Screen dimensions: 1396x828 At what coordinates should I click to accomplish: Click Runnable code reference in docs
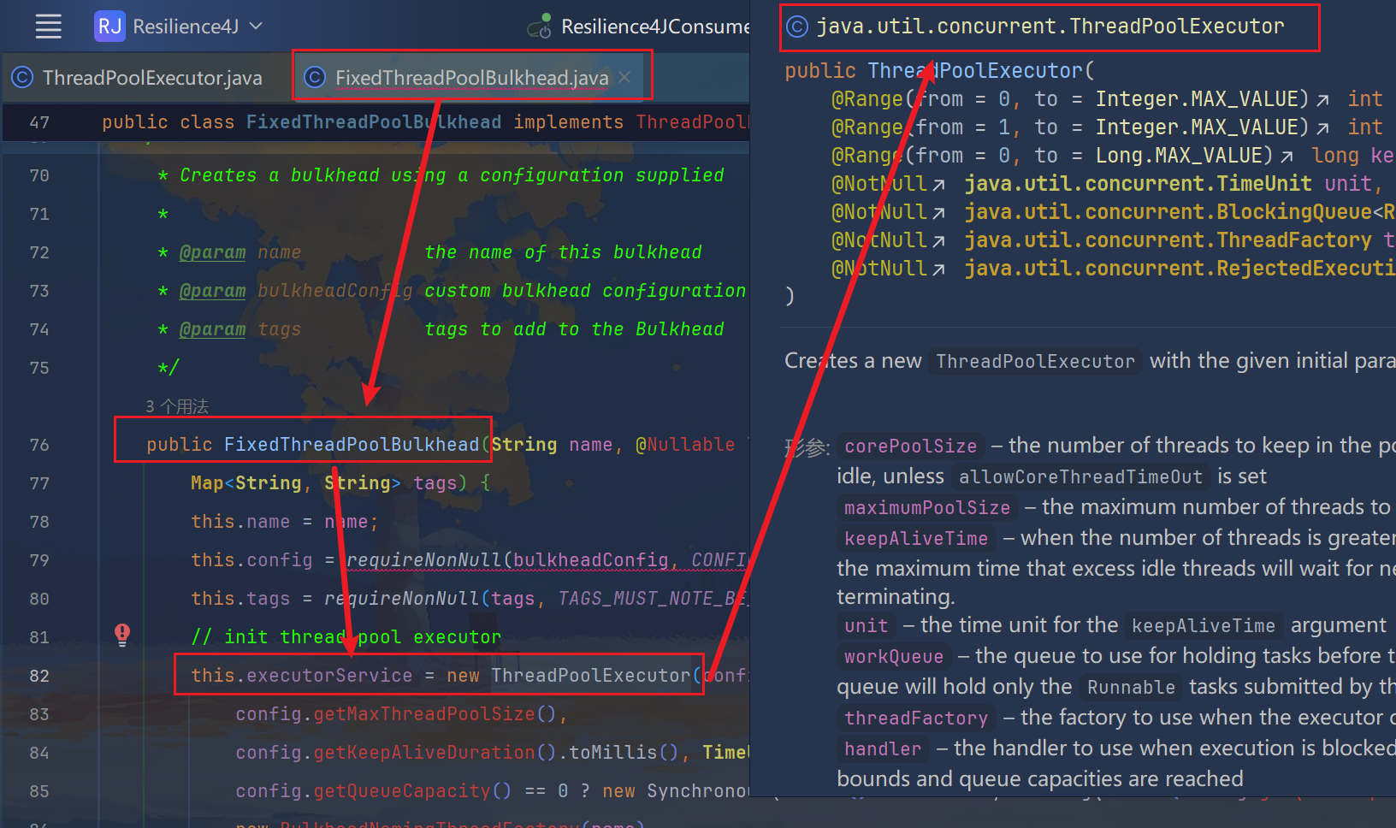(1131, 687)
